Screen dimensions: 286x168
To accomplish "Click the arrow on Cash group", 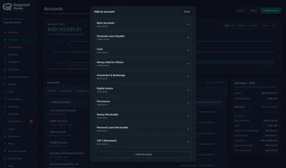I will pos(188,51).
